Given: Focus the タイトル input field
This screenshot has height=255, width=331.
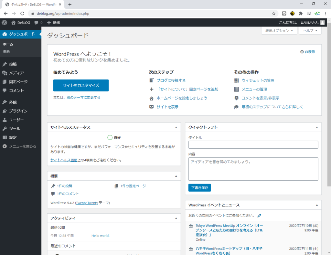Looking at the screenshot, I should pyautogui.click(x=253, y=145).
